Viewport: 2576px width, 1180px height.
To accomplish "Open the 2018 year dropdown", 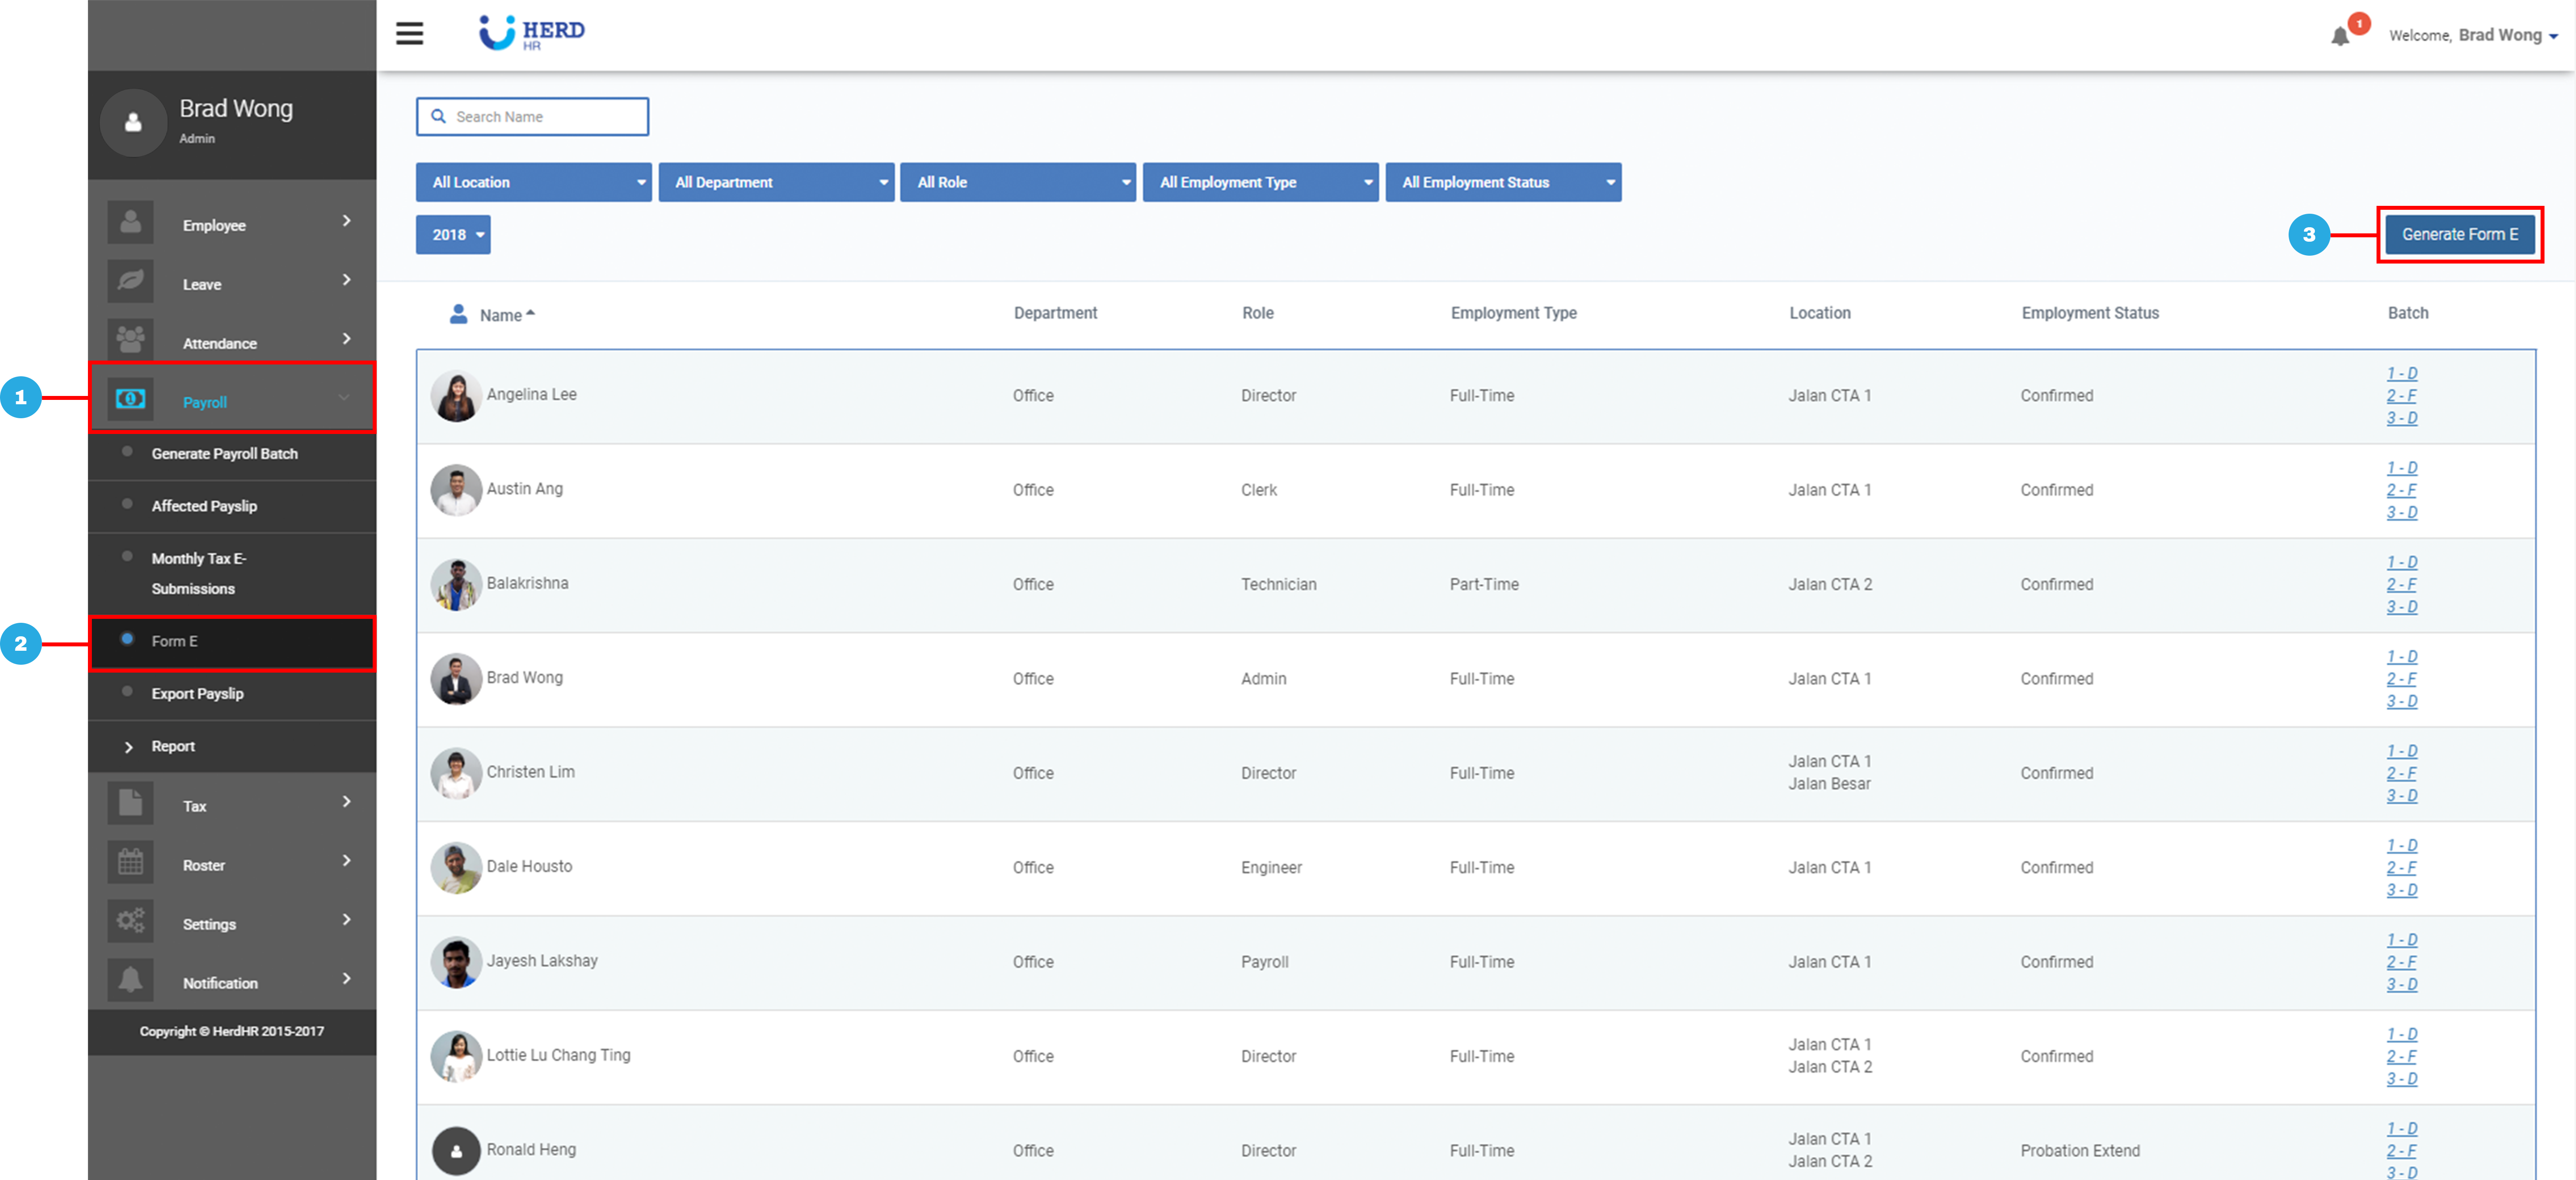I will coord(453,235).
